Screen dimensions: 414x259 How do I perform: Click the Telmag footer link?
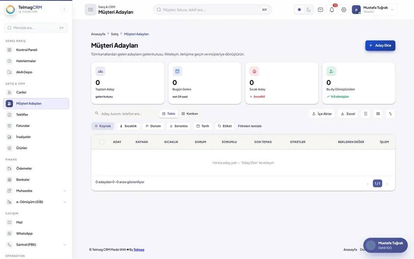[139, 250]
